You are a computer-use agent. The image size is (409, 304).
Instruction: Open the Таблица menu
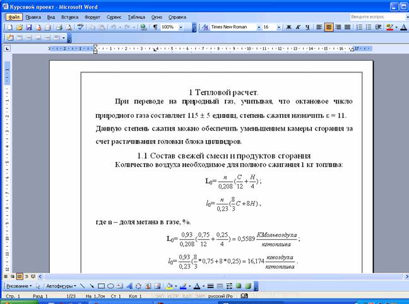pyautogui.click(x=136, y=17)
